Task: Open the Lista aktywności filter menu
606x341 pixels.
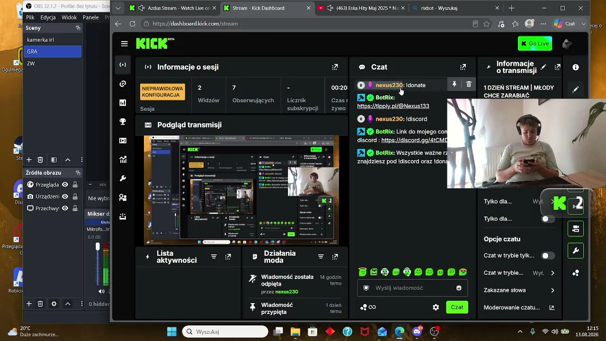Action: [214, 257]
